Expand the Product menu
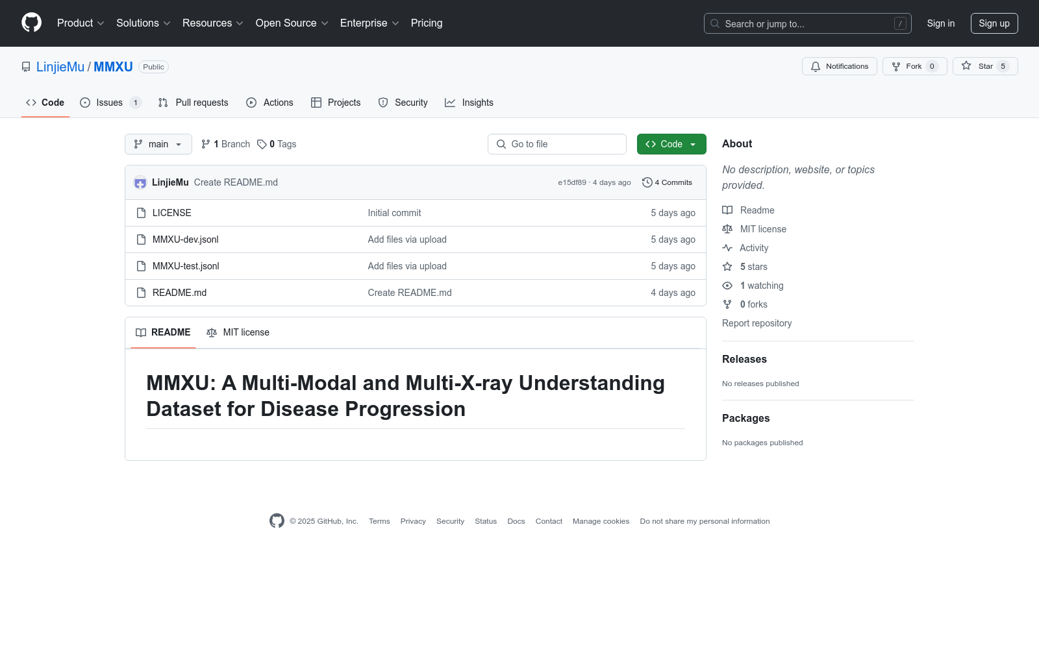The width and height of the screenshot is (1039, 649). [81, 23]
